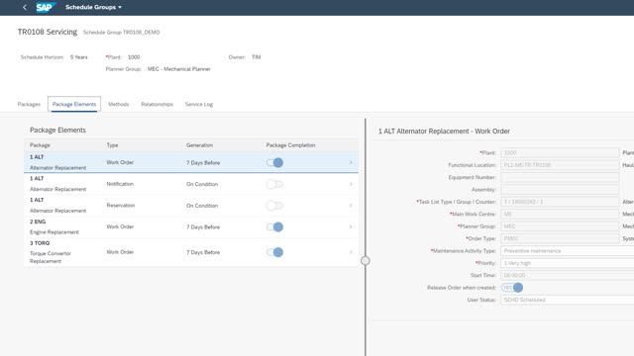The height and width of the screenshot is (356, 634).
Task: Toggle completion for 1 ALT Work Order
Action: (274, 162)
